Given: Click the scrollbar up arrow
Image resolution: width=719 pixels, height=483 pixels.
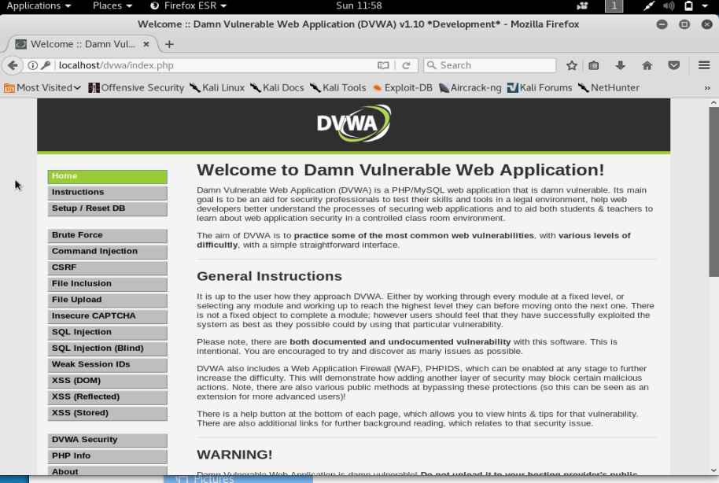Looking at the screenshot, I should click(x=714, y=103).
